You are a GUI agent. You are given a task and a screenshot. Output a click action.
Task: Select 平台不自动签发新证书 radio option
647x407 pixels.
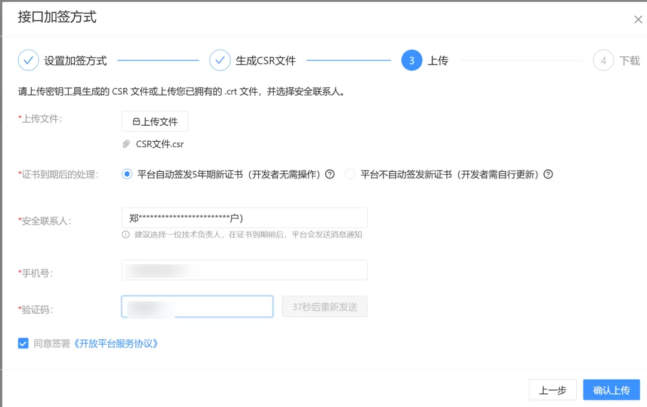click(350, 175)
